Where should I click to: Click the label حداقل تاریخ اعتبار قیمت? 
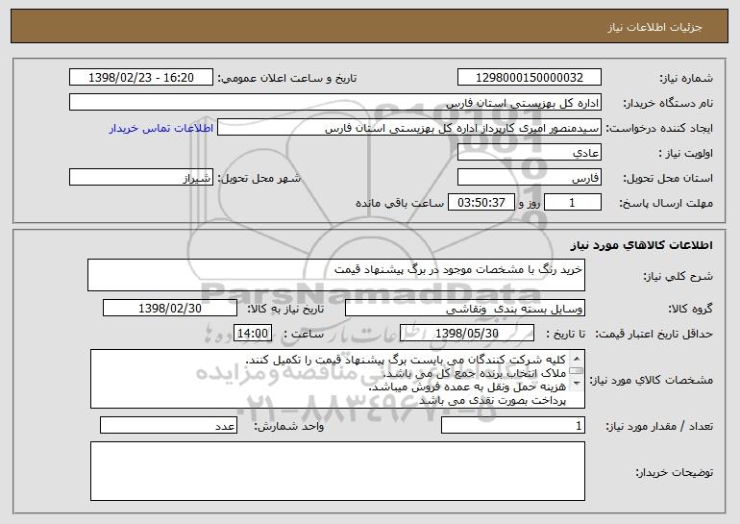coord(654,334)
